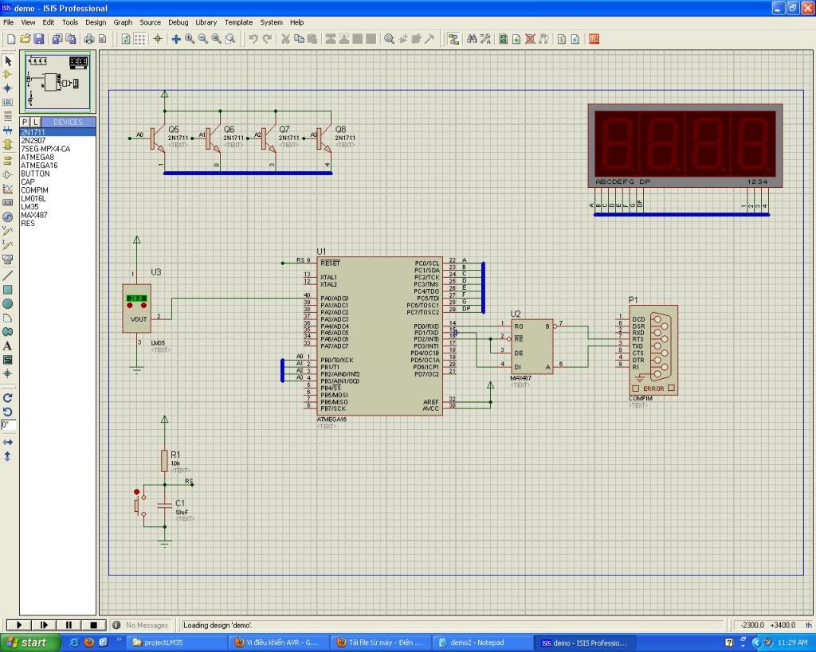
Task: Open the Template menu
Action: point(238,22)
